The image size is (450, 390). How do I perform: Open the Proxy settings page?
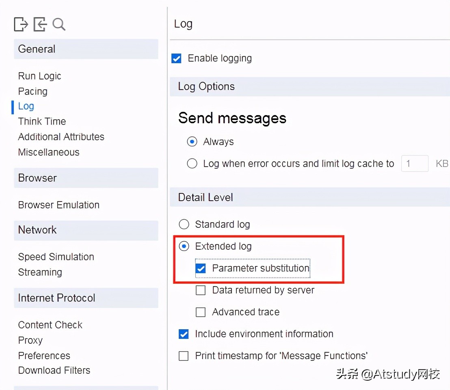(x=30, y=341)
